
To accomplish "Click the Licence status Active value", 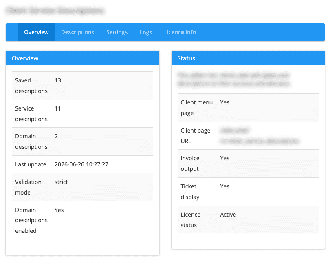I will (x=228, y=215).
